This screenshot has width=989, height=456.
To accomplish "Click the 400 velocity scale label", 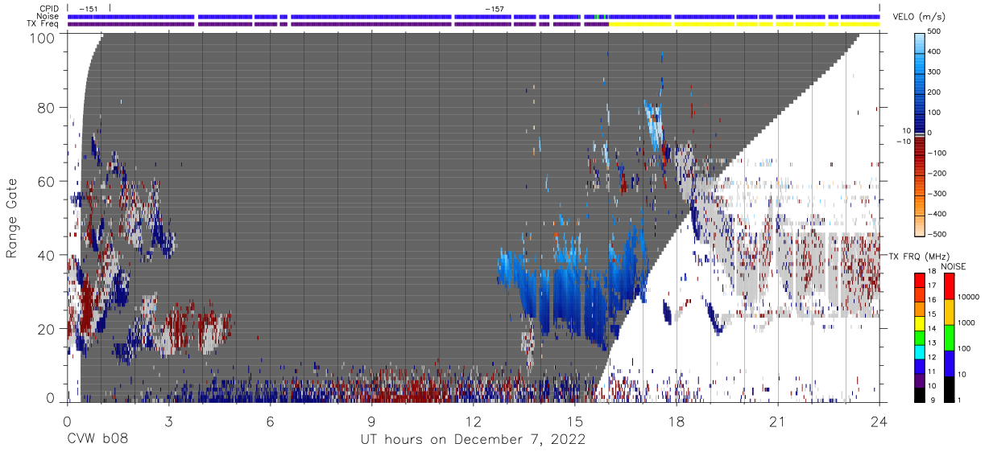I will (936, 52).
